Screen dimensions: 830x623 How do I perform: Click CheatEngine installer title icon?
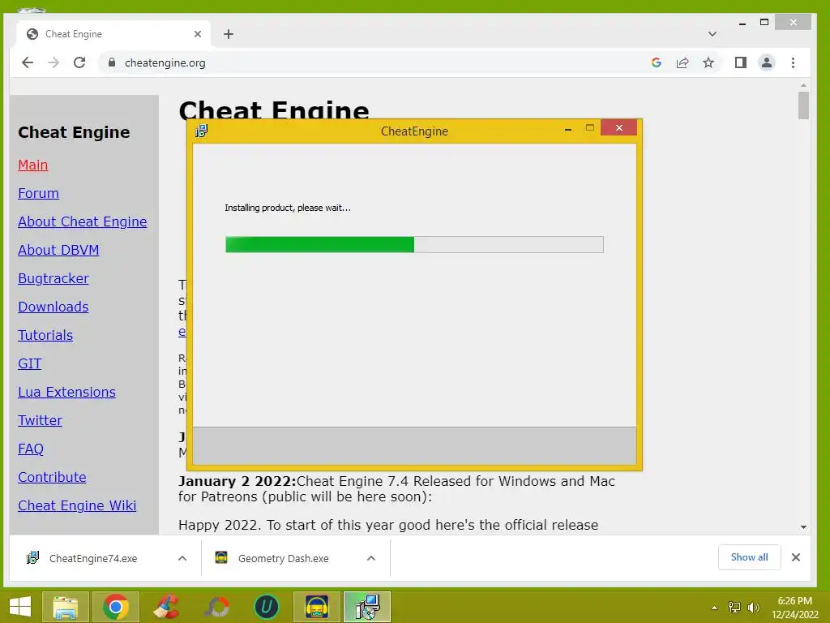click(x=201, y=131)
